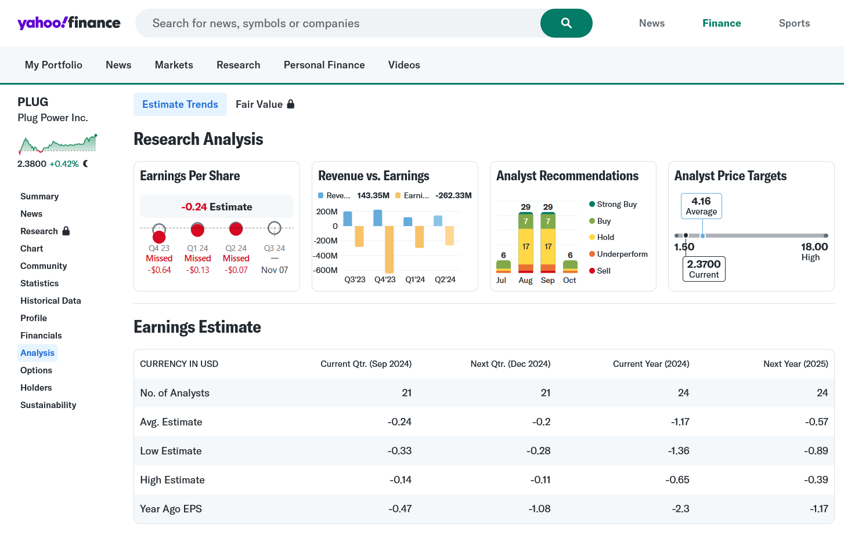844x535 pixels.
Task: Click the Nov 07 earnings date
Action: click(275, 270)
